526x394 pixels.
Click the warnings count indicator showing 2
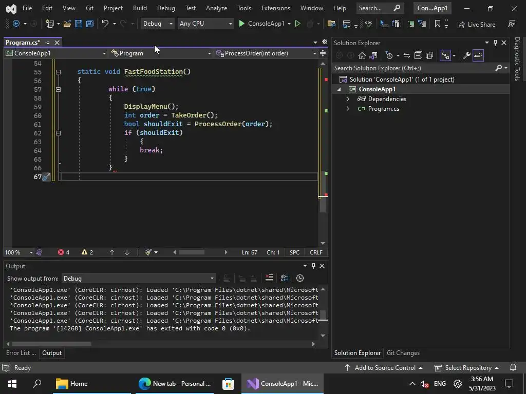[87, 252]
